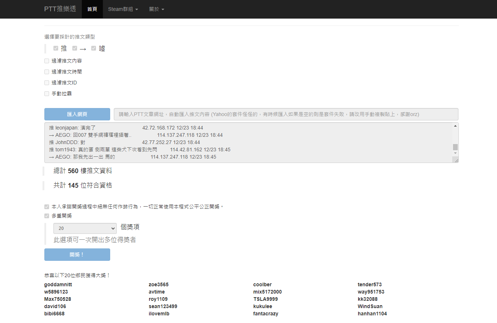Viewport: 497px width, 323px height.
Task: Select winner name hanhan1104
Action: pos(372,314)
